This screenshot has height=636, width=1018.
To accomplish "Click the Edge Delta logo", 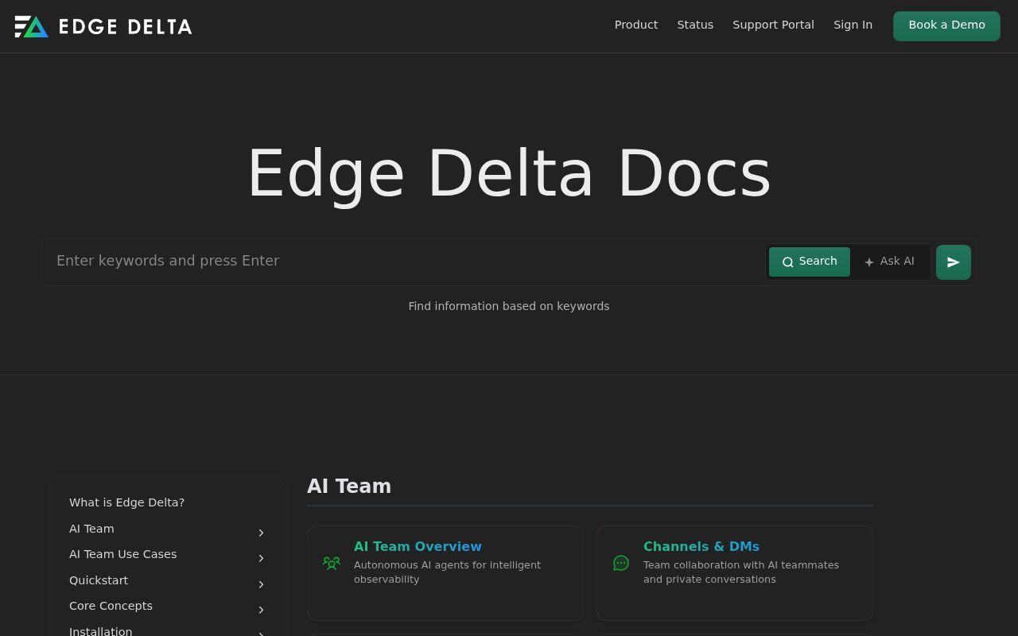I will click(103, 26).
